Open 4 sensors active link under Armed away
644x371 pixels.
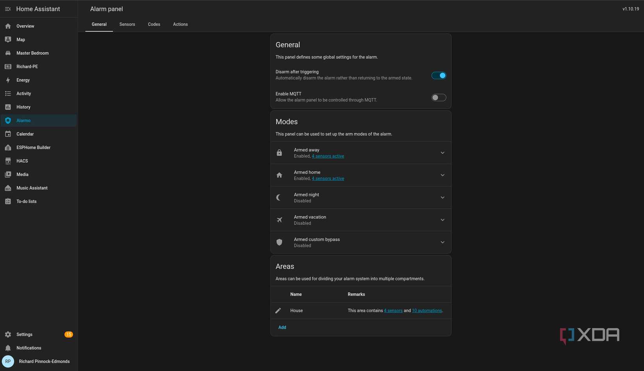[x=328, y=156]
